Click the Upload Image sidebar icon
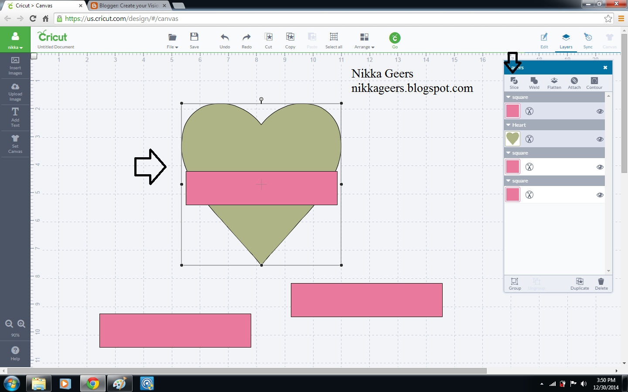Image resolution: width=628 pixels, height=392 pixels. [15, 92]
